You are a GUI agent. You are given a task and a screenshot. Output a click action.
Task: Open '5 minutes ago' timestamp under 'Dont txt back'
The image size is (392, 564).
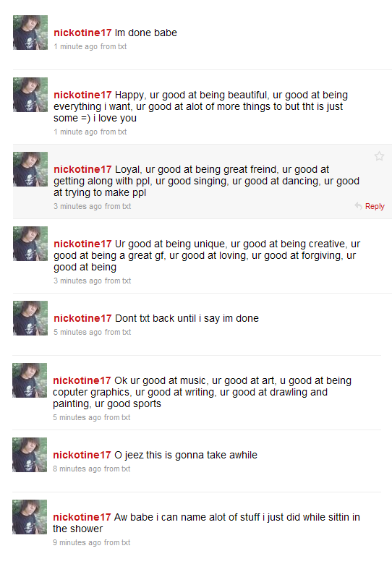pyautogui.click(x=77, y=332)
